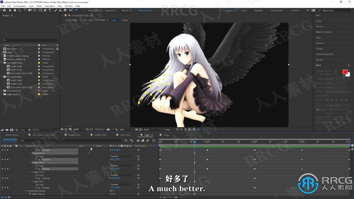Click the red foreground color swatch
The image size is (354, 199).
345,72
